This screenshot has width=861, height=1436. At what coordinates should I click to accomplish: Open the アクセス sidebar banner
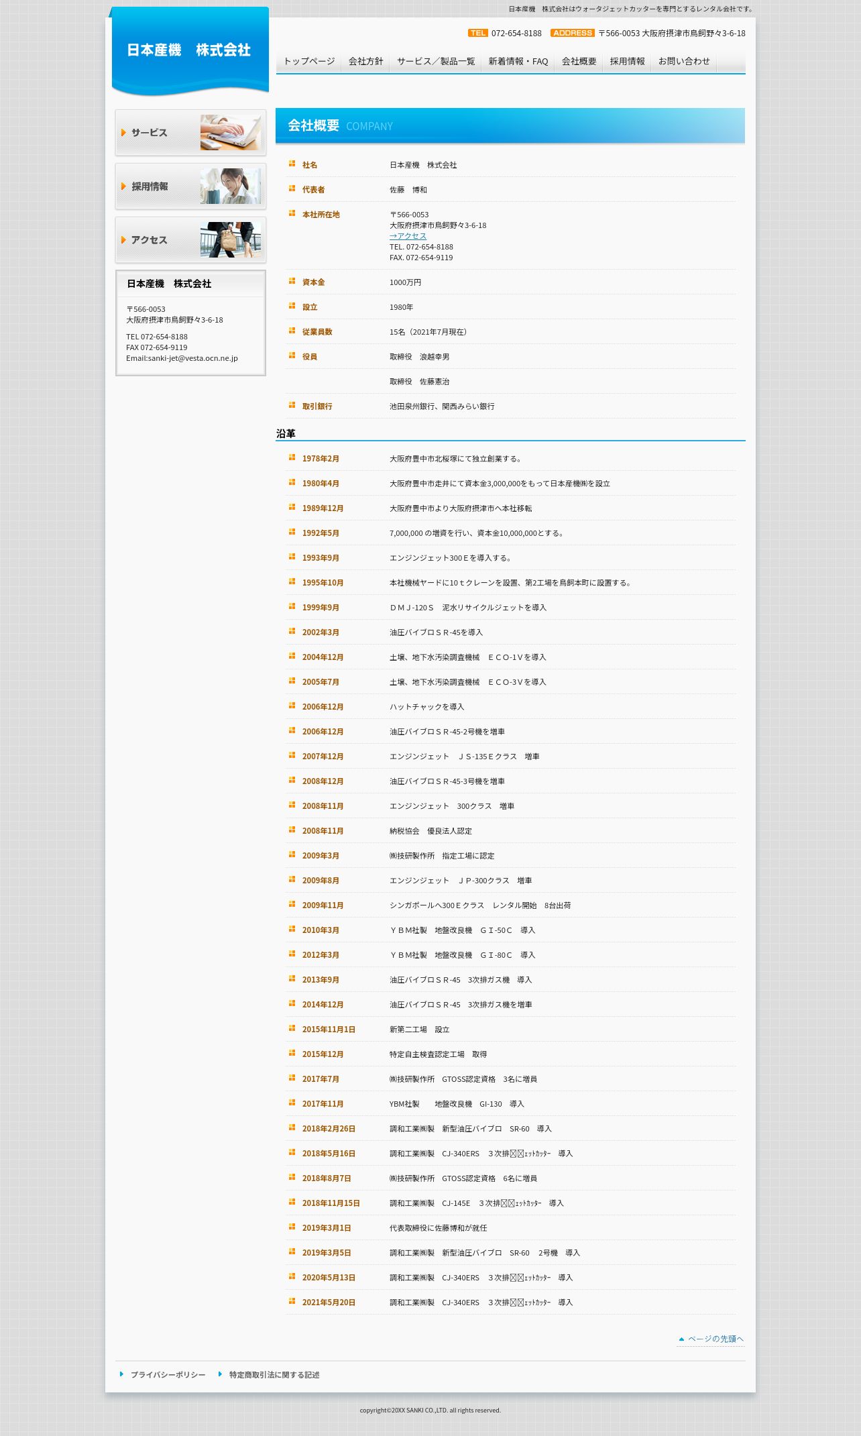coord(190,240)
